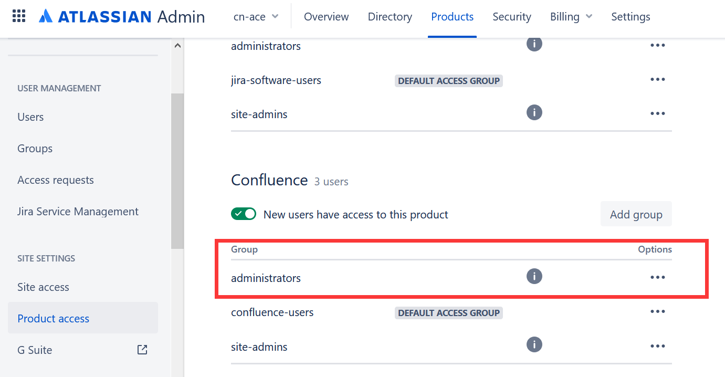Switch to the Security tab

(x=511, y=16)
